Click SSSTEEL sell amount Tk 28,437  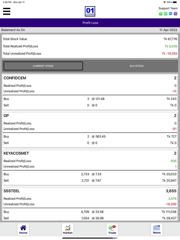point(169,218)
